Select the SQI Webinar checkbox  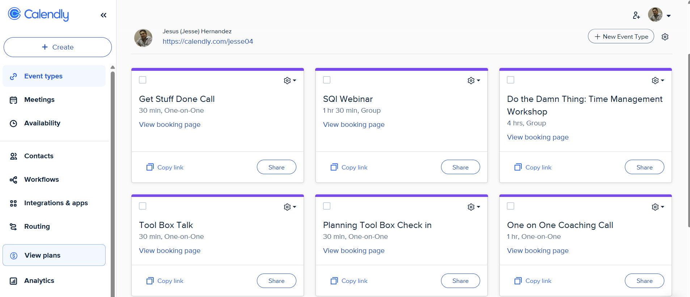[x=327, y=80]
